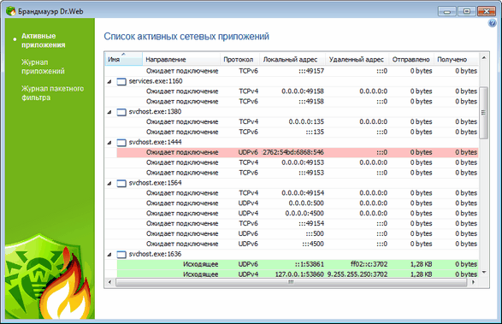Screen dimensions: 502x324
Task: Collapse the svchost.exe:1444 group
Action: coord(109,143)
